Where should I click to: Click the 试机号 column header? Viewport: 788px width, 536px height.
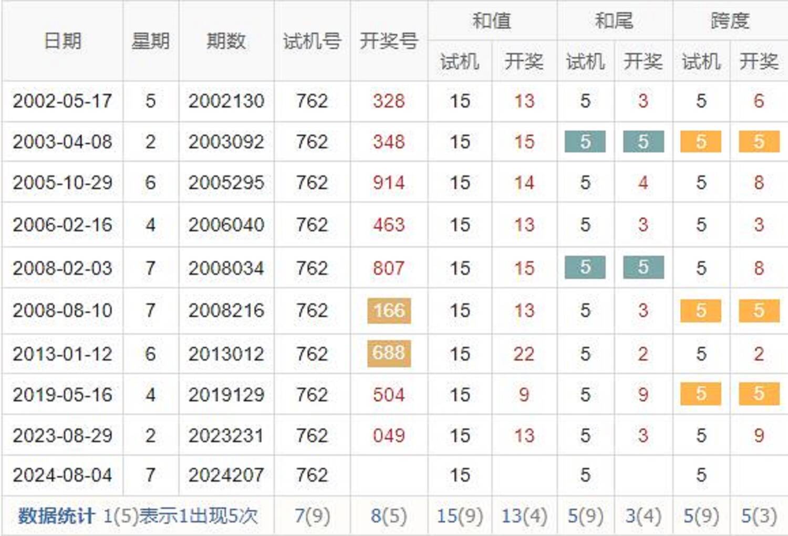(x=312, y=41)
